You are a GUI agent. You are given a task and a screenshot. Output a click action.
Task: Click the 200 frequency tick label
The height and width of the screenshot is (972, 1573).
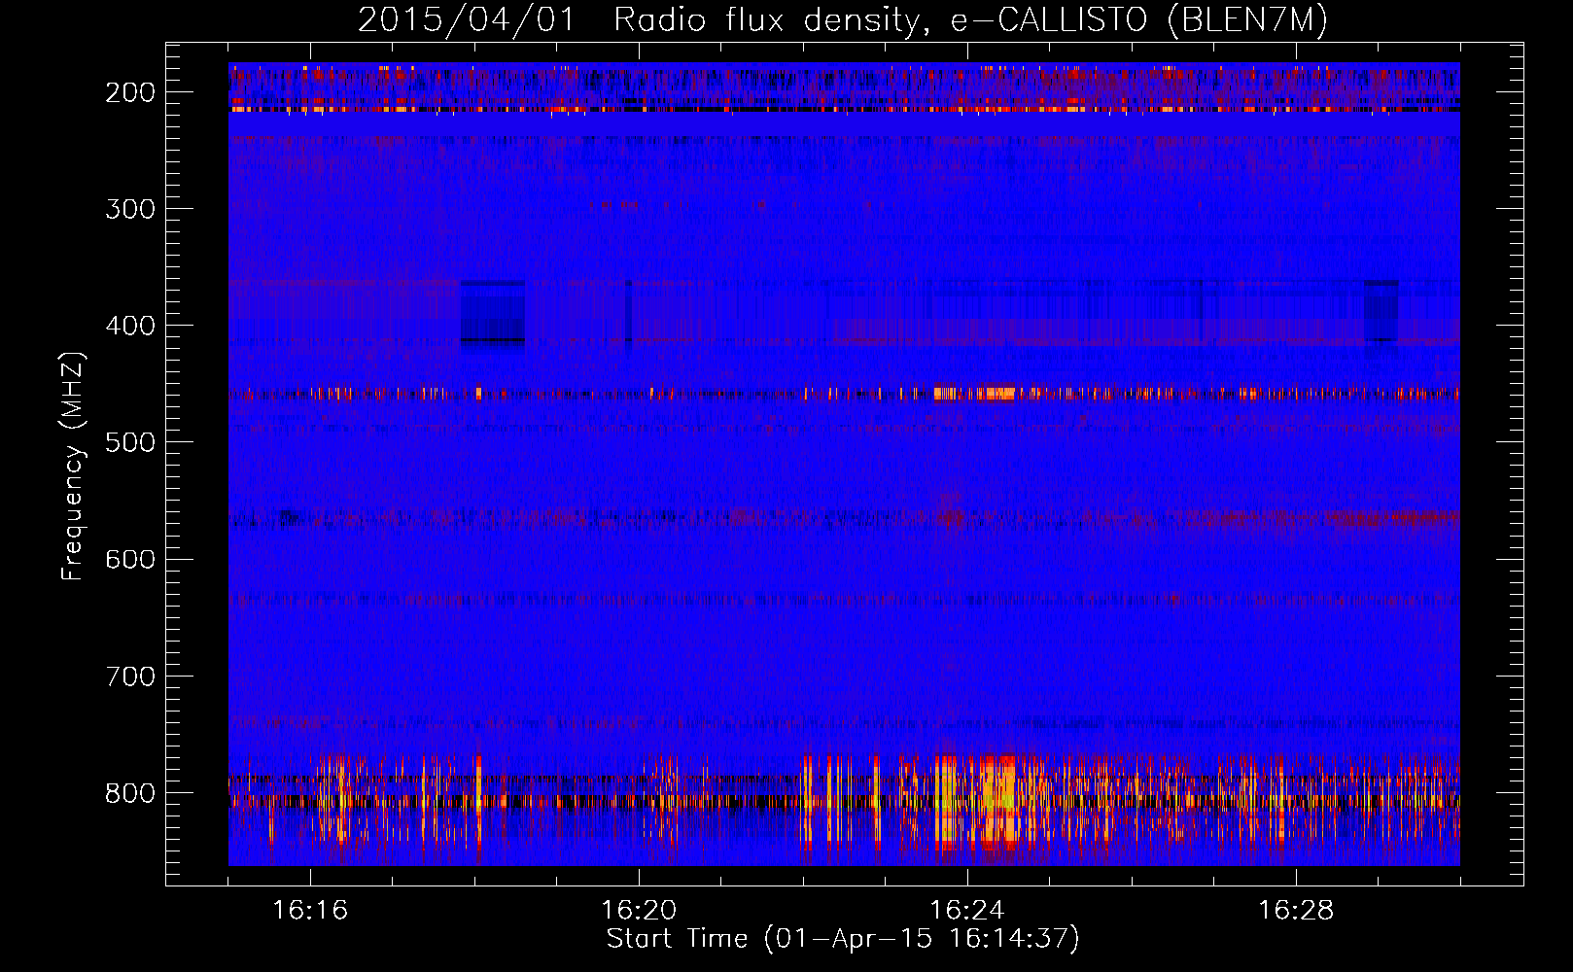130,92
